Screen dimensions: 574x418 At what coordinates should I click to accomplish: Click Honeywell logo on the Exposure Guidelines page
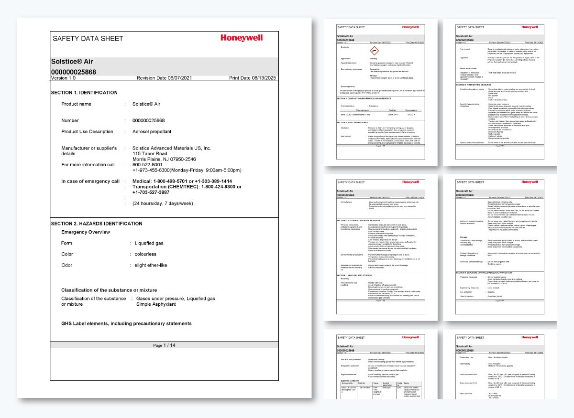click(410, 337)
